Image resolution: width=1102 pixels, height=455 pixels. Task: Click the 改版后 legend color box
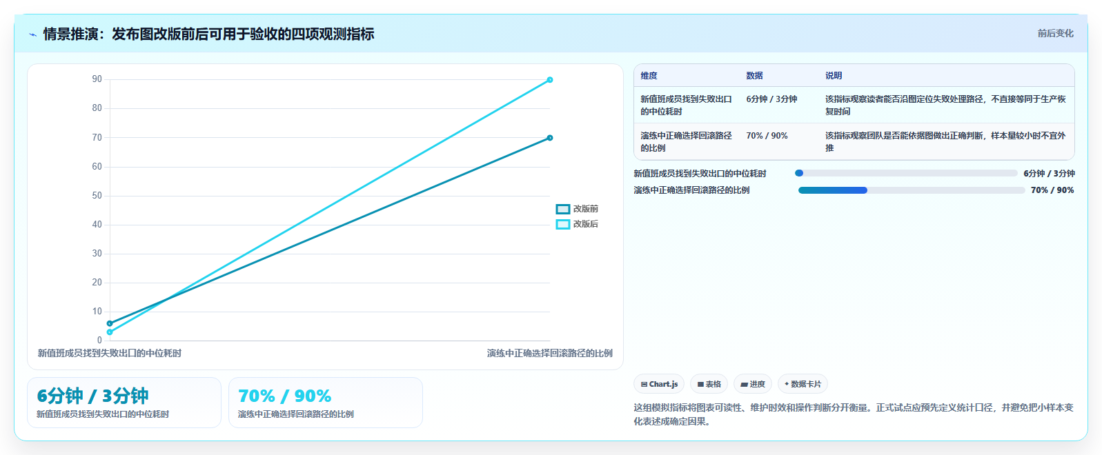click(x=563, y=224)
